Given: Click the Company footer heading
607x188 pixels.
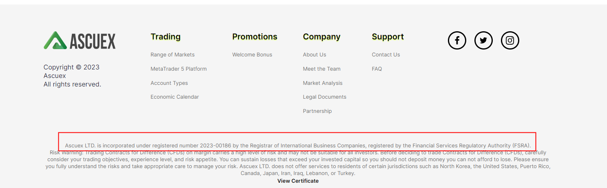Looking at the screenshot, I should (321, 37).
